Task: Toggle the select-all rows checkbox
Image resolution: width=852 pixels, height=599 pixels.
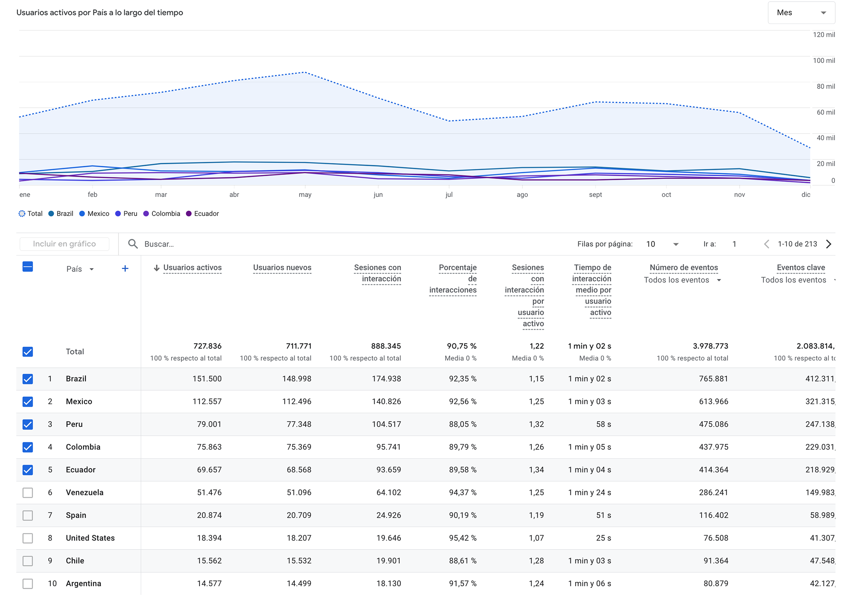Action: tap(28, 267)
